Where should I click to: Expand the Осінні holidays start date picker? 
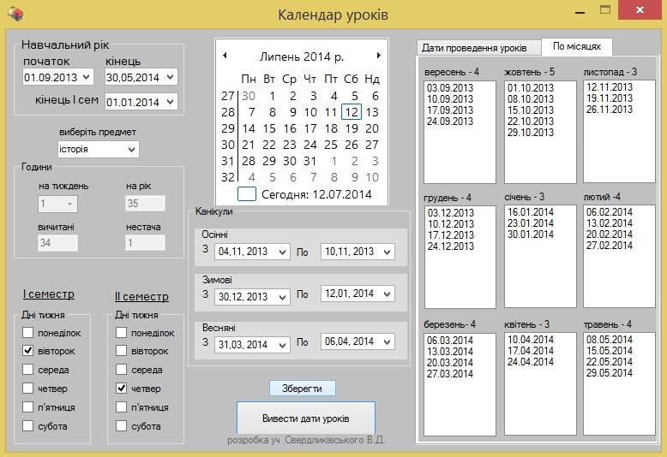tap(281, 252)
